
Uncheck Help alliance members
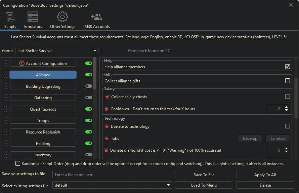(287, 67)
